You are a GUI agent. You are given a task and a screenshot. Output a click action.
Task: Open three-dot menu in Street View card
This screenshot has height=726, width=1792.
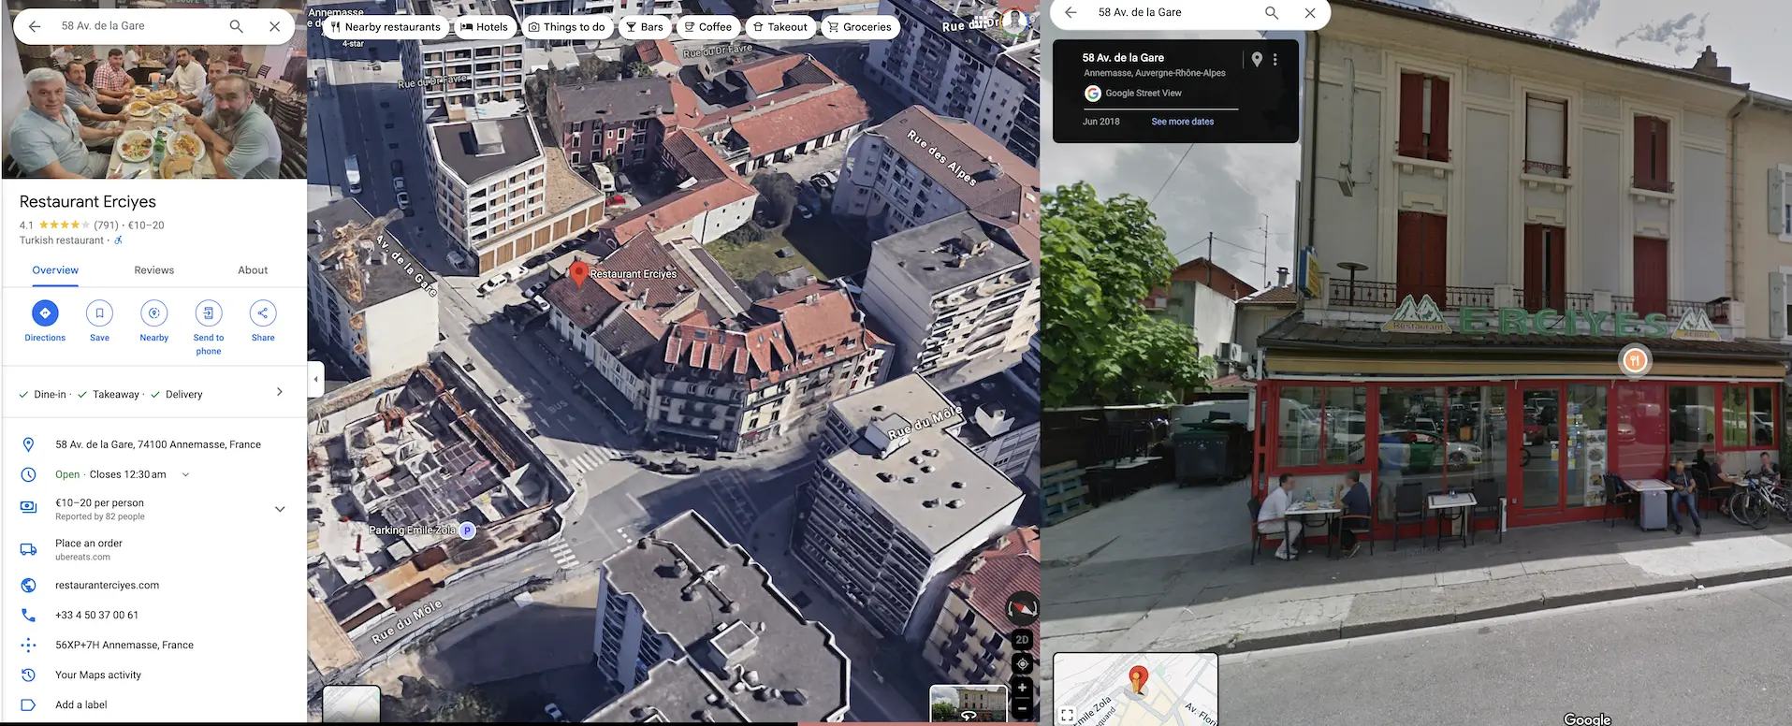click(x=1275, y=59)
